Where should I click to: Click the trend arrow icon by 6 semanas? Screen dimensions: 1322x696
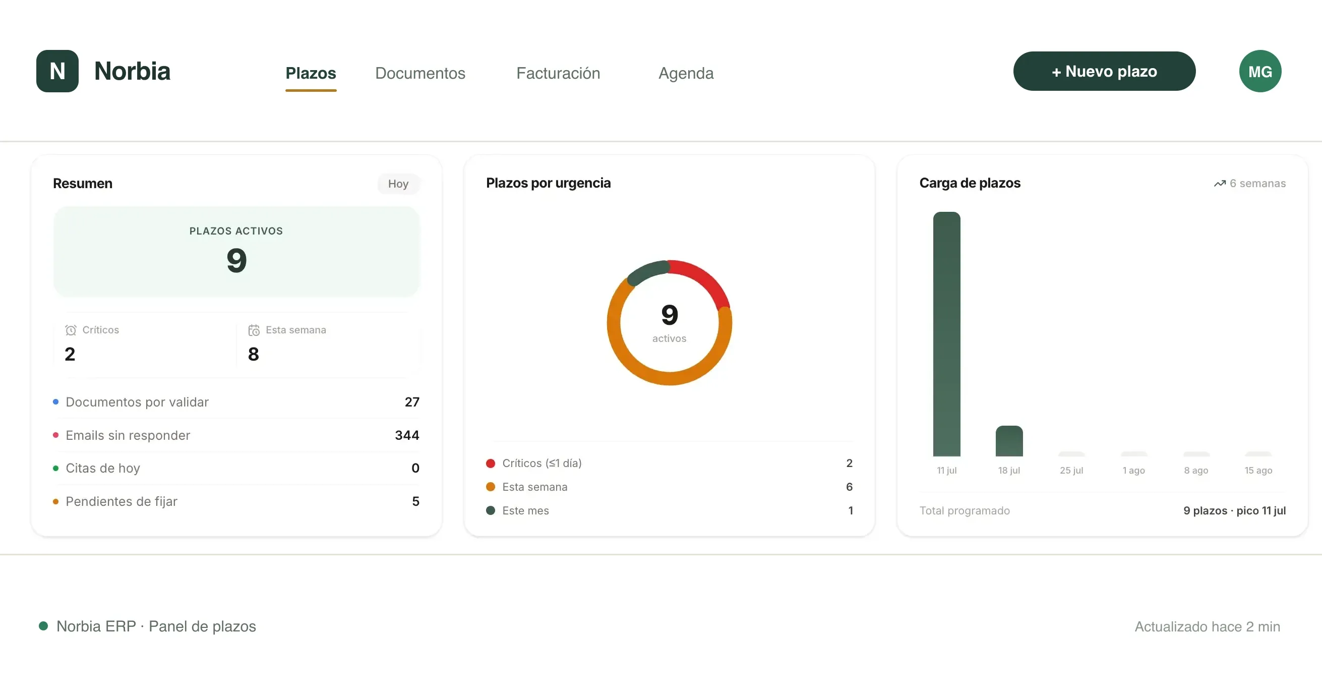pyautogui.click(x=1220, y=184)
